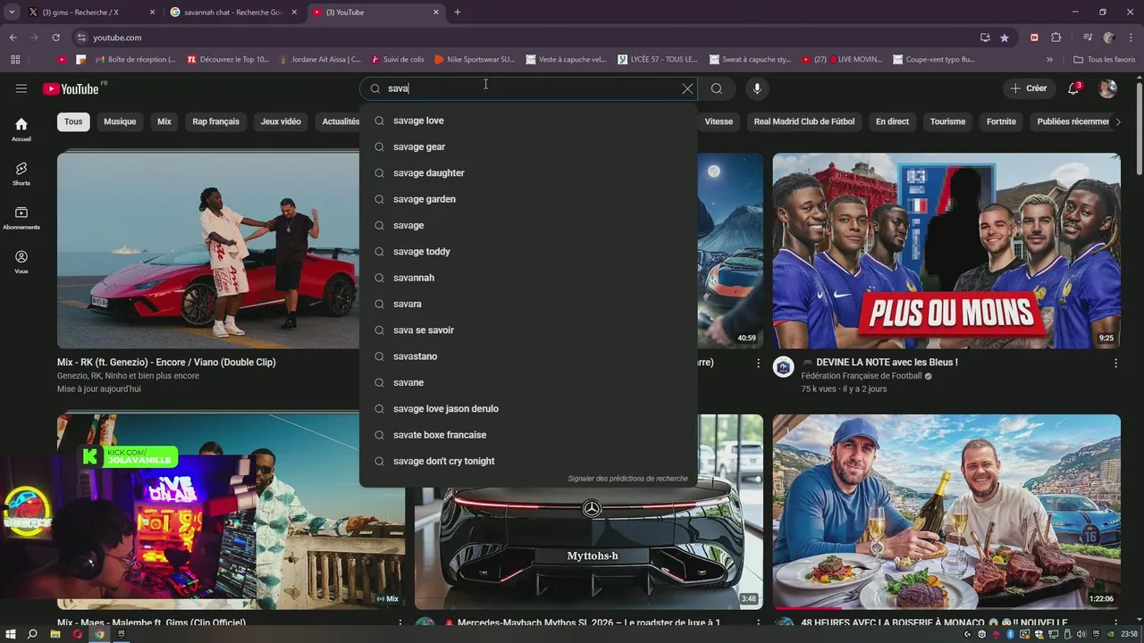1144x643 pixels.
Task: Choose the suggestion "savage garden"
Action: click(x=528, y=199)
